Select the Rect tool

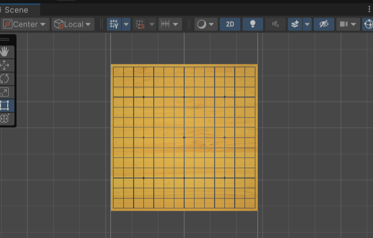pos(5,106)
